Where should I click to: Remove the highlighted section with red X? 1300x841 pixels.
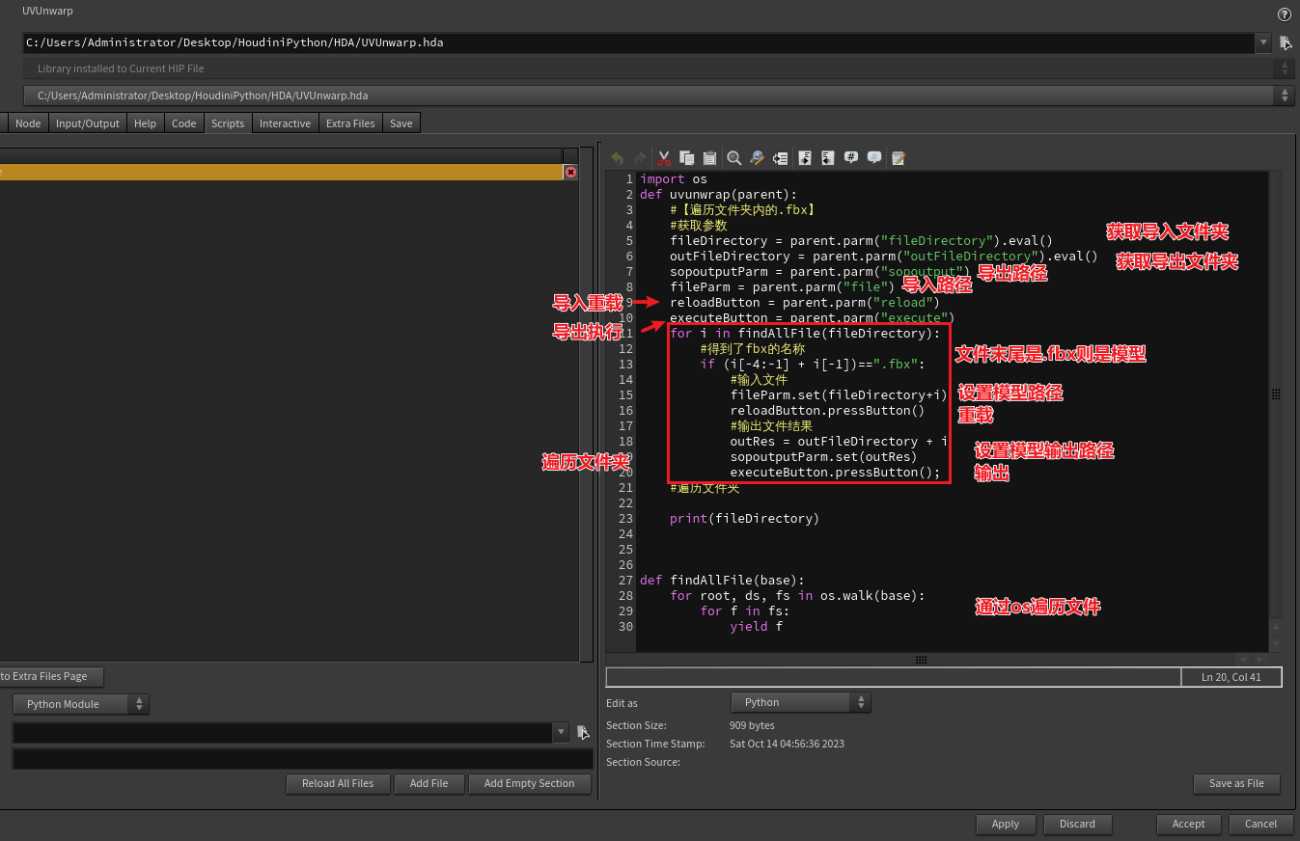pos(570,172)
